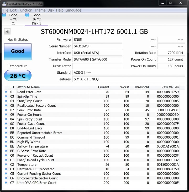Image resolution: width=189 pixels, height=192 pixels.
Task: Open the Disk menu
Action: pos(51,10)
